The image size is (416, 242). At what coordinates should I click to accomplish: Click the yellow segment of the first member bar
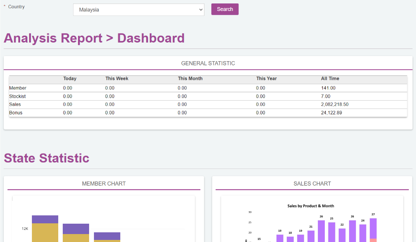(45, 233)
